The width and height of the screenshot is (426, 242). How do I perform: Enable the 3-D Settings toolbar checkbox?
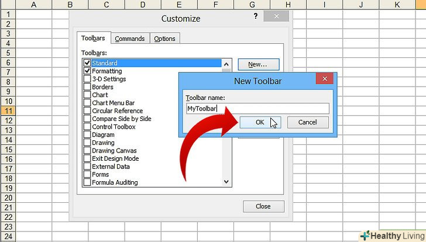pos(87,79)
